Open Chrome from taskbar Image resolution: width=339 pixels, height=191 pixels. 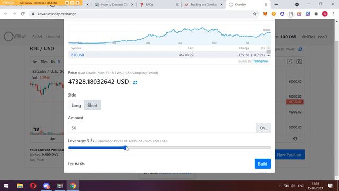click(73, 186)
